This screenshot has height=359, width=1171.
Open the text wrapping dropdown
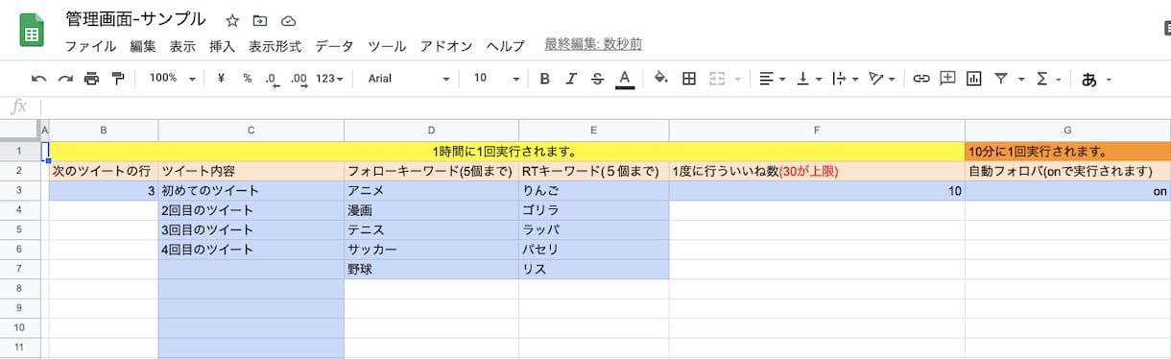(845, 79)
